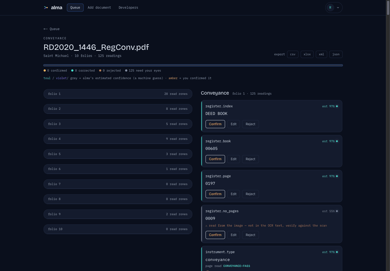Export readings as xml

321,54
